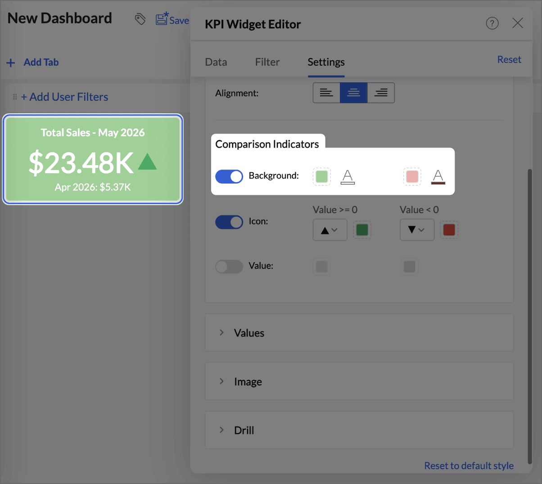Click the green up triangle on KPI widget
Screen dimensions: 542x484
(147, 162)
